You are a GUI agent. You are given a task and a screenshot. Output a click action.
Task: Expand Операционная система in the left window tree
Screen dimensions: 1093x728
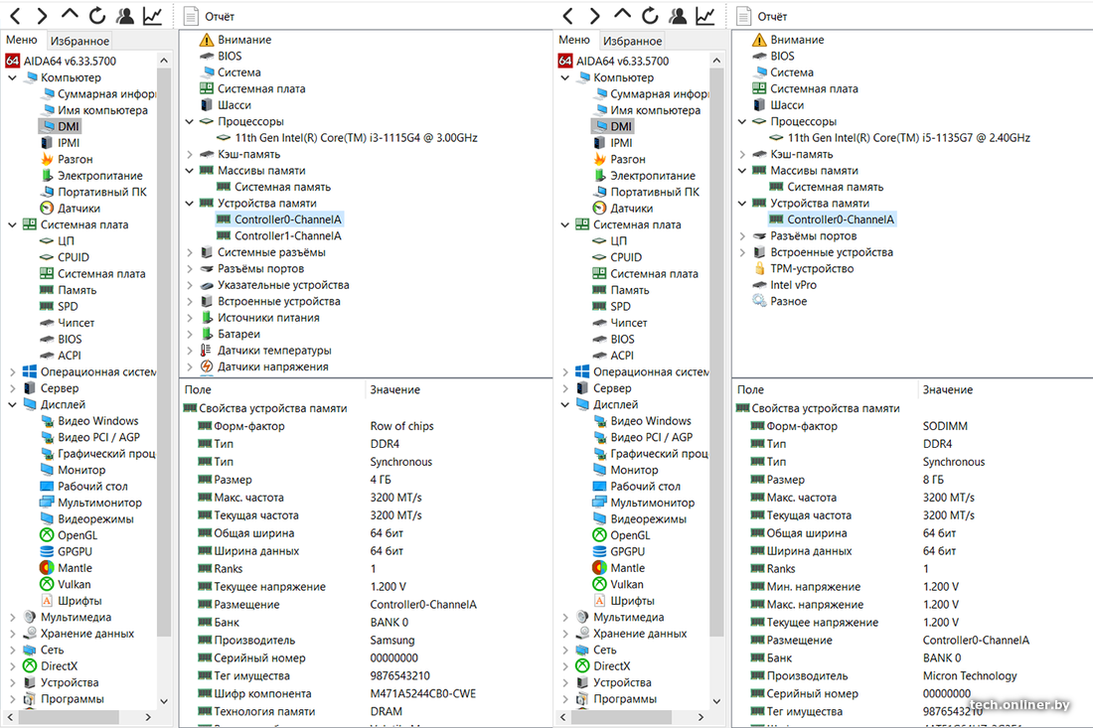(12, 372)
